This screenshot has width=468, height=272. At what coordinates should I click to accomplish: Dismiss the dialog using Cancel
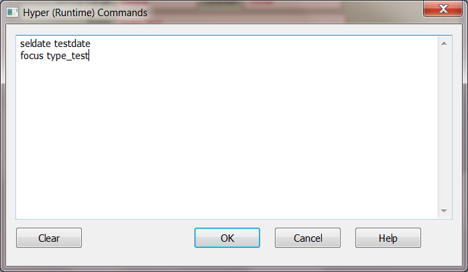coord(308,238)
